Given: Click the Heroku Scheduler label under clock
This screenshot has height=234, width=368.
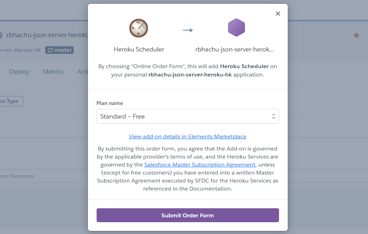Looking at the screenshot, I should 139,49.
